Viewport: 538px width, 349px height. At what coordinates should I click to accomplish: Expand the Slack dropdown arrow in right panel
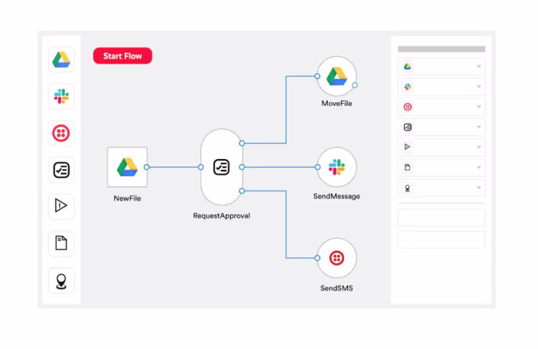pyautogui.click(x=479, y=86)
